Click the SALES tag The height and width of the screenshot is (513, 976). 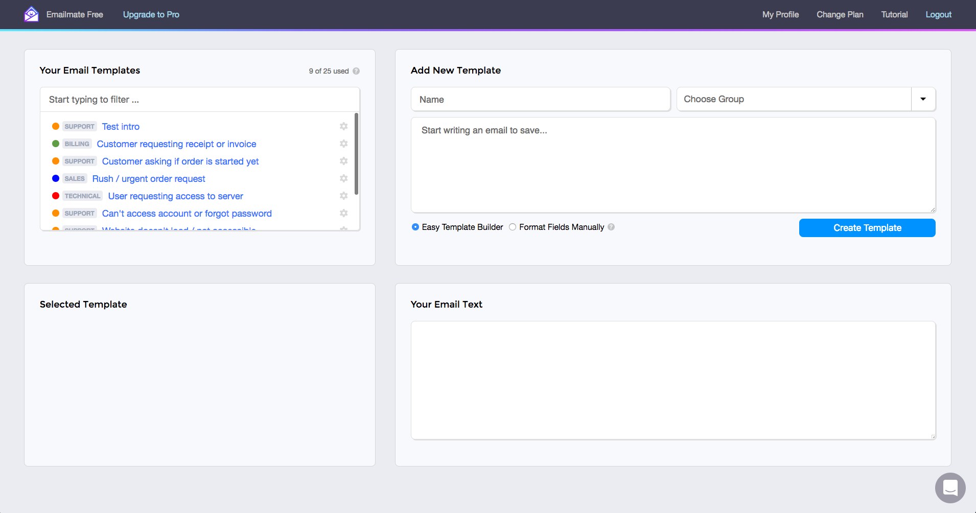tap(75, 178)
